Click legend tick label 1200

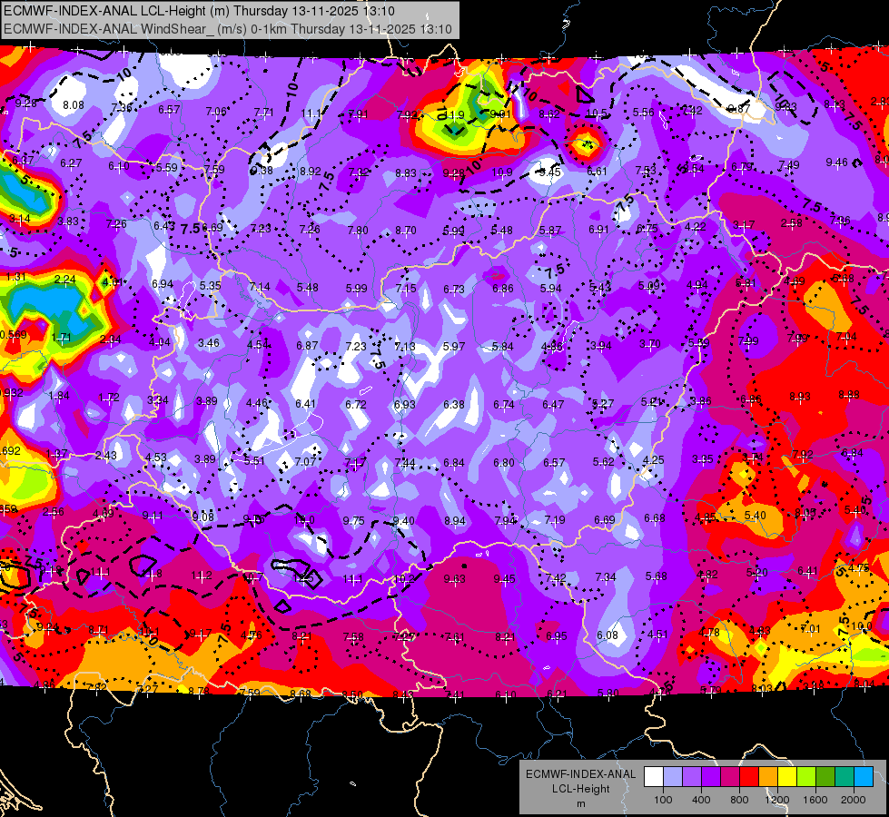pos(776,800)
